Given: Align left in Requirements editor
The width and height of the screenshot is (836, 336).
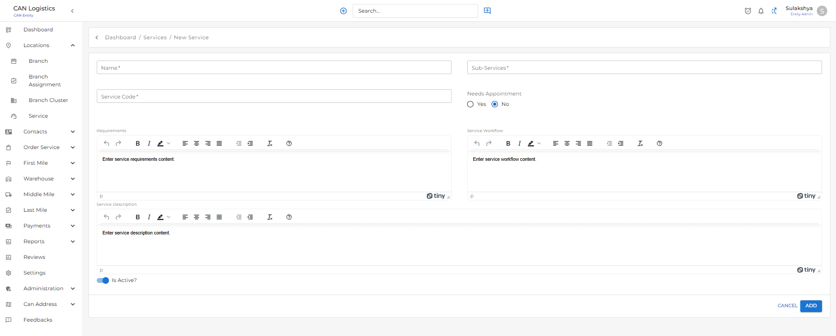Looking at the screenshot, I should pos(185,143).
